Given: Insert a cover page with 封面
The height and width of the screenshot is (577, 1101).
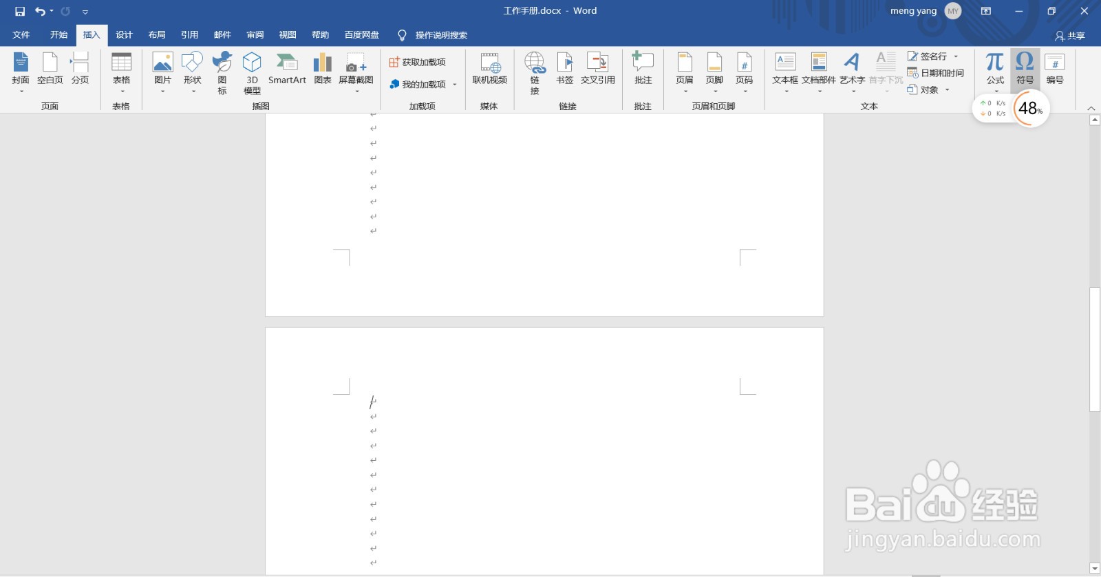Looking at the screenshot, I should [x=21, y=72].
